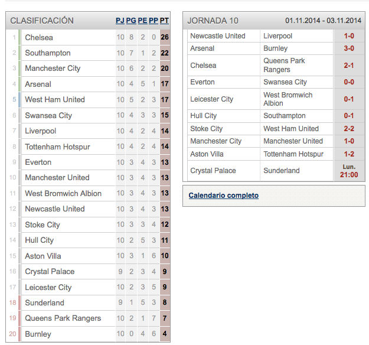Click Manchester City in standings list
Viewport: 369px width, 345px height.
point(53,69)
